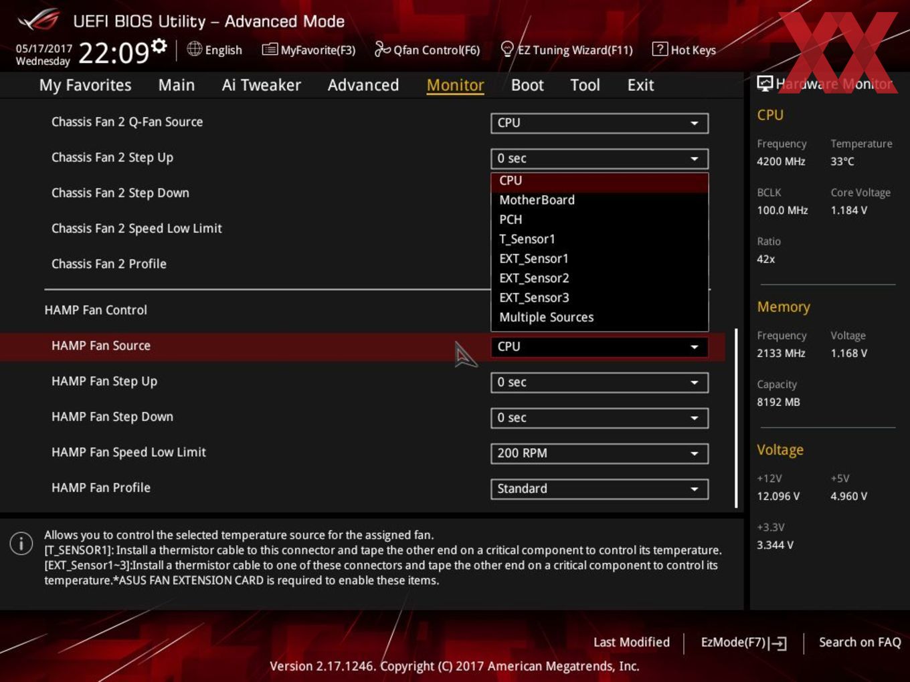Open the Advanced tab
The width and height of the screenshot is (910, 682).
click(363, 85)
